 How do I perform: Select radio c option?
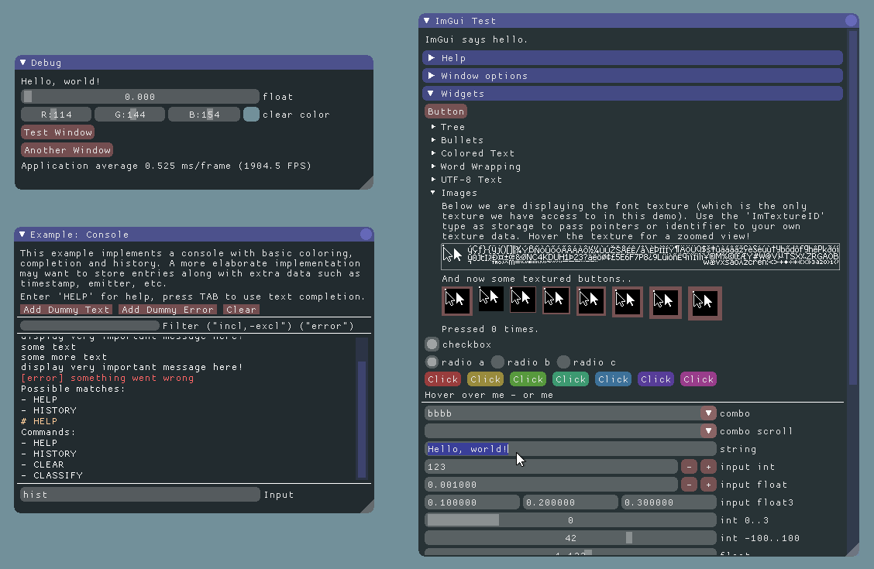(x=564, y=362)
